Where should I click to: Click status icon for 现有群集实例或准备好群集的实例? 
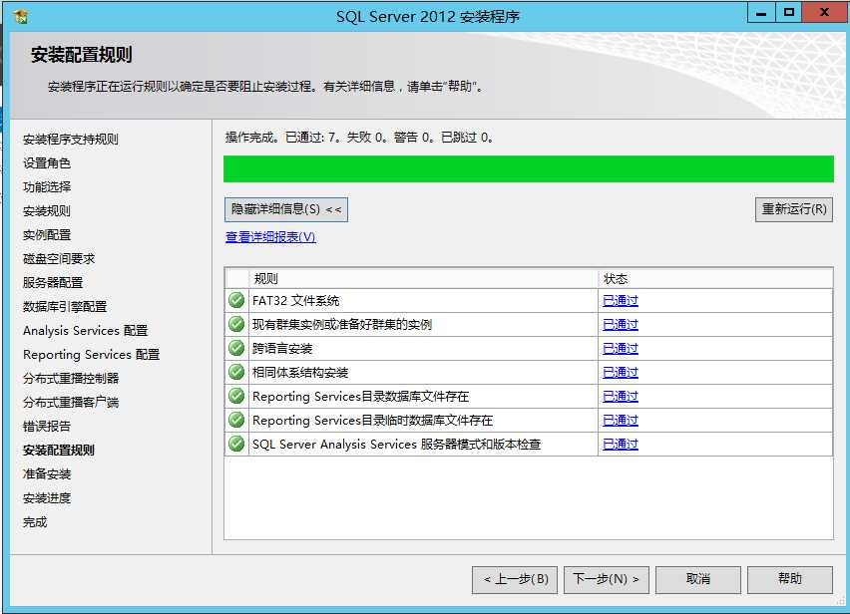pyautogui.click(x=236, y=324)
